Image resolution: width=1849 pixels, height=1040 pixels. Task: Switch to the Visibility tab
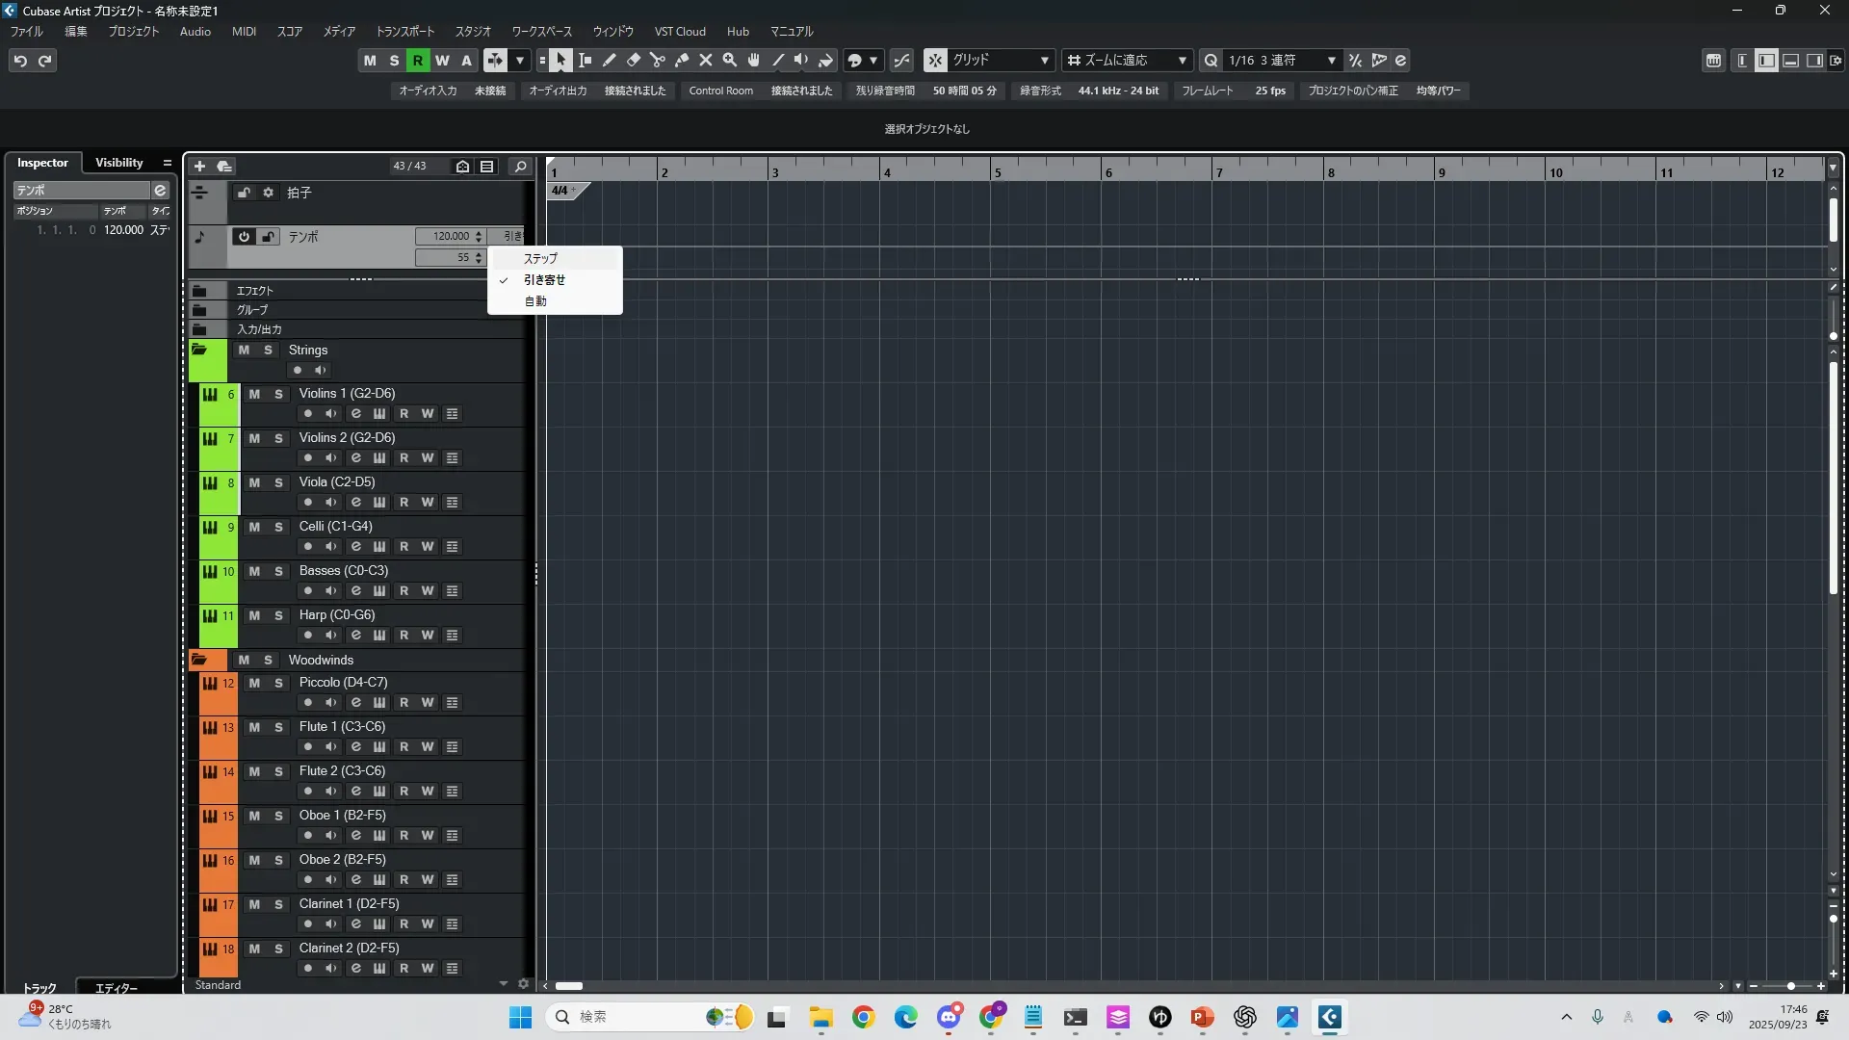point(118,163)
